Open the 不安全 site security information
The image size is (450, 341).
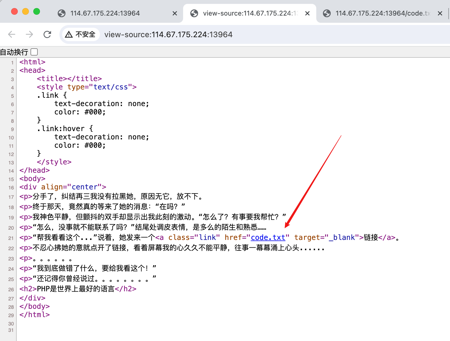80,34
